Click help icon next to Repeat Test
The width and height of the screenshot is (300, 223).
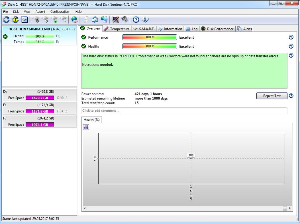(x=291, y=95)
